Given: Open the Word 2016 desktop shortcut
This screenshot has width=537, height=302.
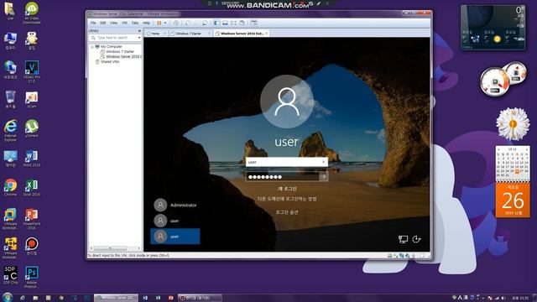Looking at the screenshot, I should [x=32, y=159].
